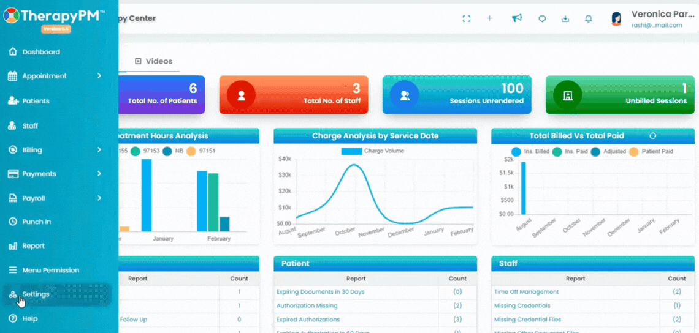The image size is (699, 333).
Task: Click the TherapyPM logo
Action: [x=54, y=16]
